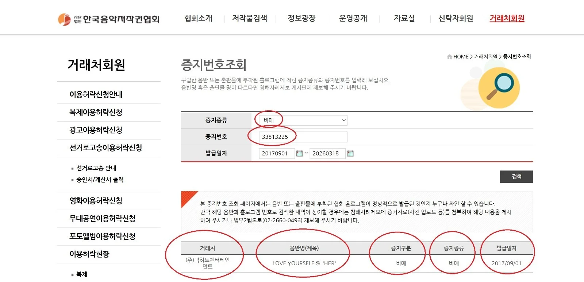
Task: Go to 이용허락신청안내 in the sidebar
Action: click(x=96, y=95)
